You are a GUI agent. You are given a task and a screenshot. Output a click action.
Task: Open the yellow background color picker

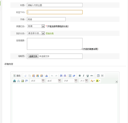tap(98, 81)
